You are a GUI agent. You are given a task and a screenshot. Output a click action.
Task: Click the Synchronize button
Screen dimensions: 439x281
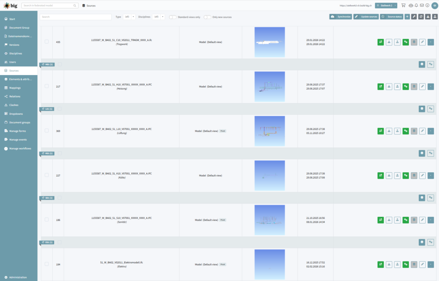[x=340, y=17]
